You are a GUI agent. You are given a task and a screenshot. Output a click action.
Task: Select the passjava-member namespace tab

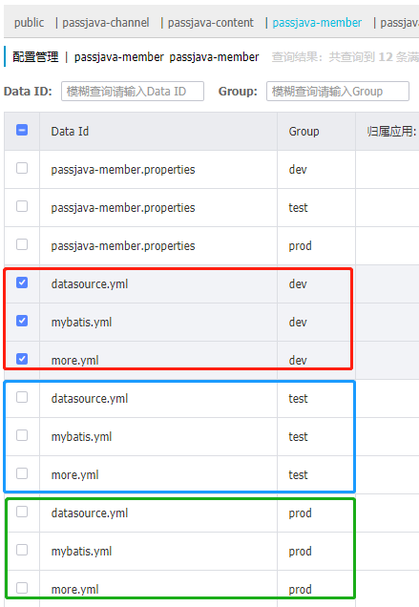(317, 23)
